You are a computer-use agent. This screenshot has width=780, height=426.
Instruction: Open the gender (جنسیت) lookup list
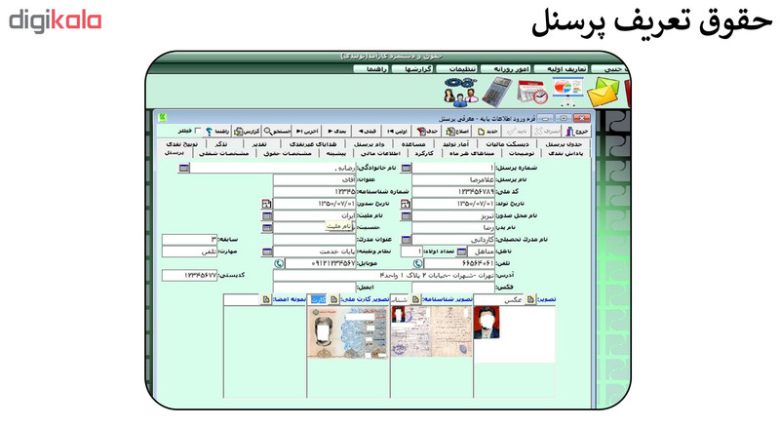[x=267, y=228]
